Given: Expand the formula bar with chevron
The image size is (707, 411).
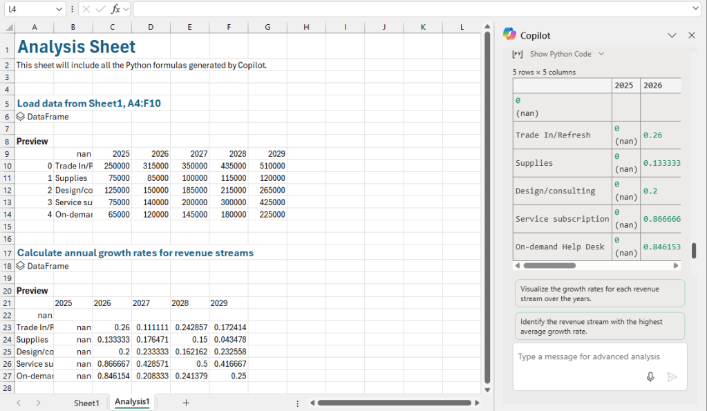Looking at the screenshot, I should point(695,8).
